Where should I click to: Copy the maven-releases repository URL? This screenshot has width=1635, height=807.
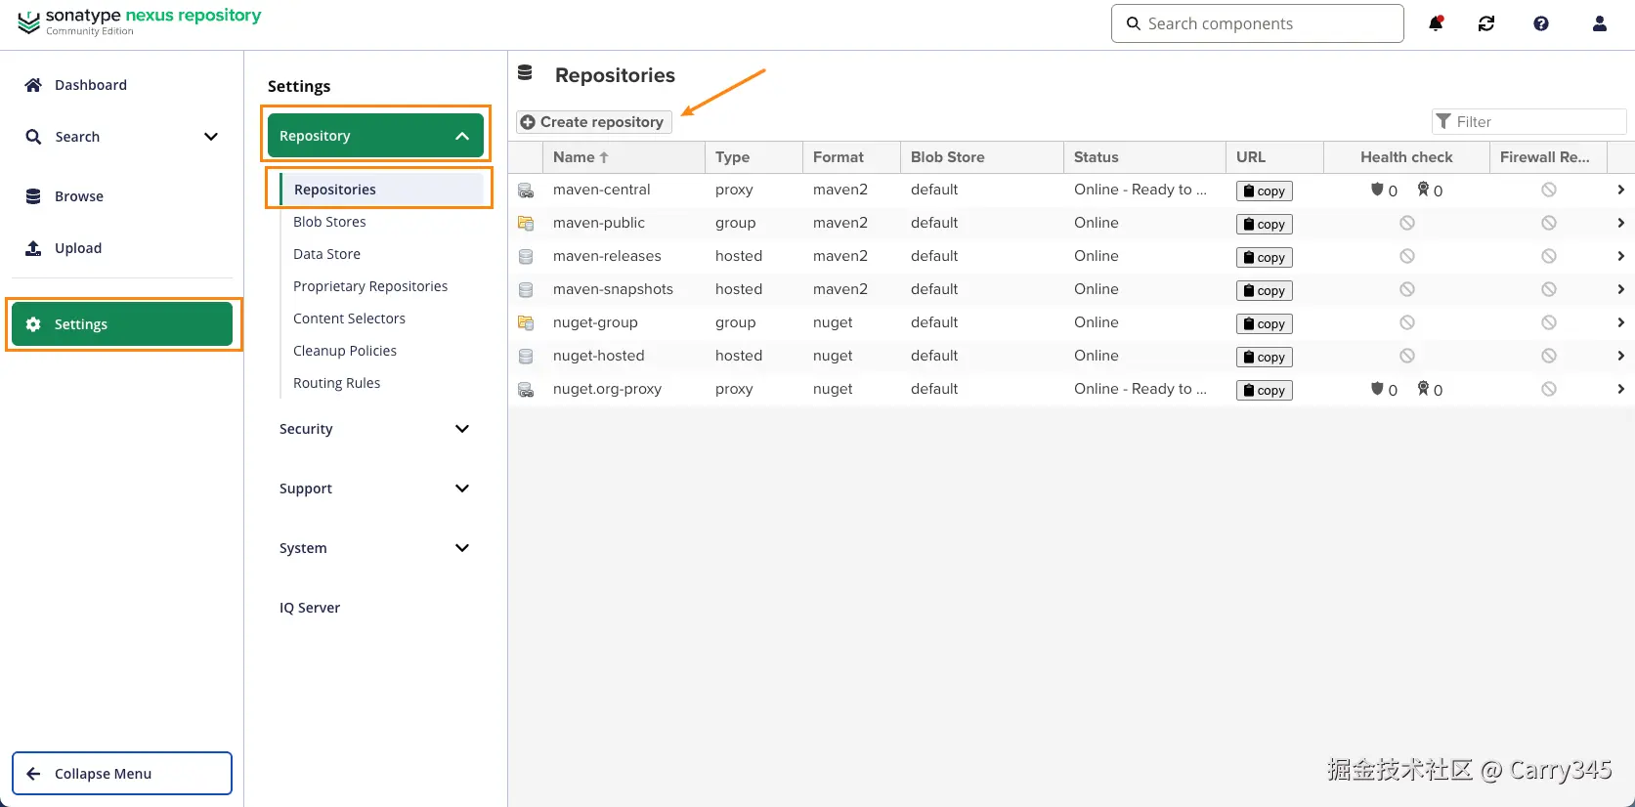click(x=1264, y=258)
